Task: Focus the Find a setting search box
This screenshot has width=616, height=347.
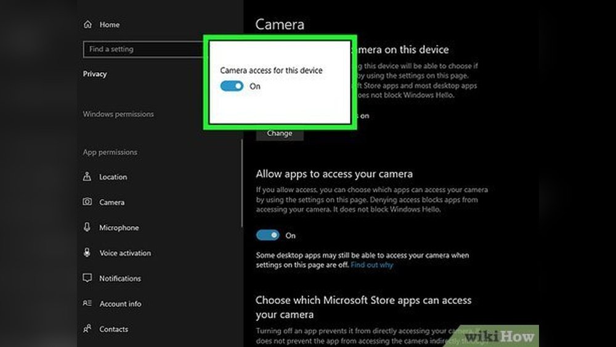Action: tap(144, 49)
